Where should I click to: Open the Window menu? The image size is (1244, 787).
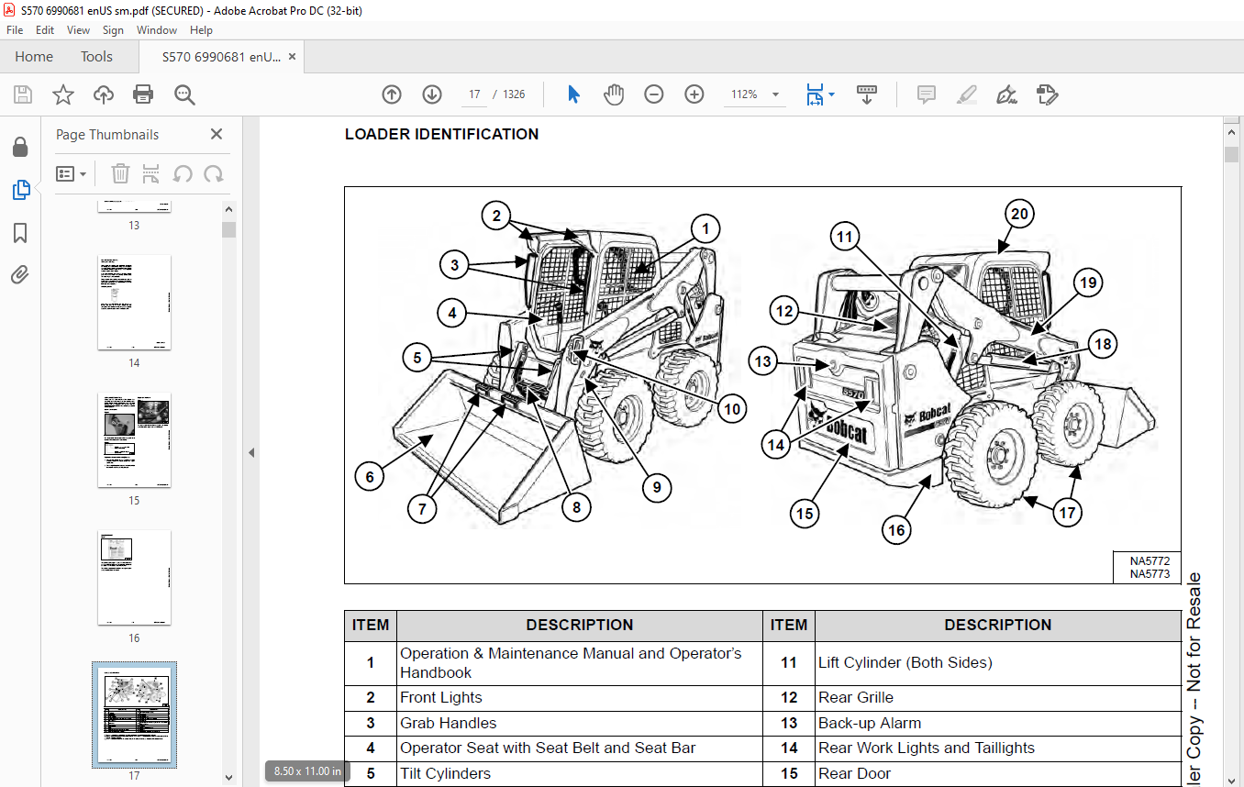tap(157, 30)
